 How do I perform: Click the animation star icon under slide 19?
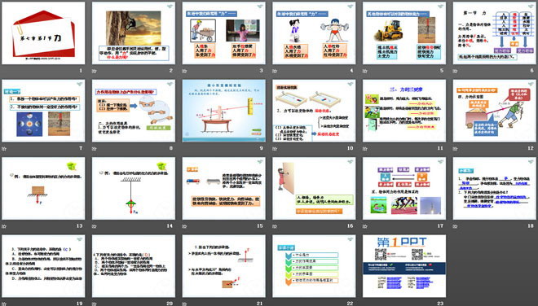4,304
